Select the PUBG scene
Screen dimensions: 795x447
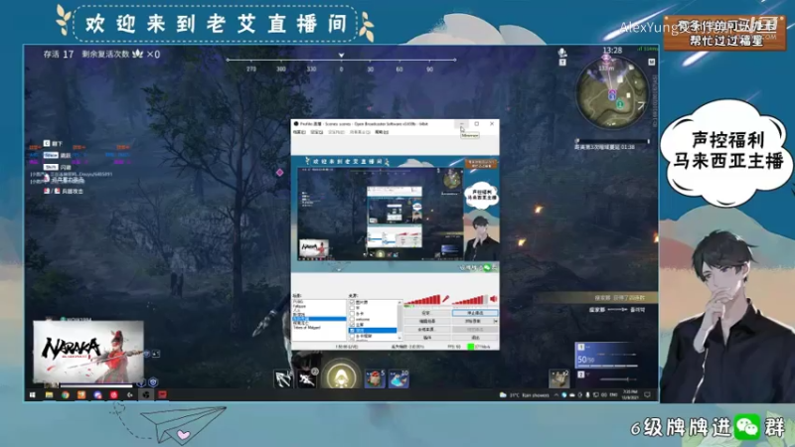pyautogui.click(x=298, y=302)
